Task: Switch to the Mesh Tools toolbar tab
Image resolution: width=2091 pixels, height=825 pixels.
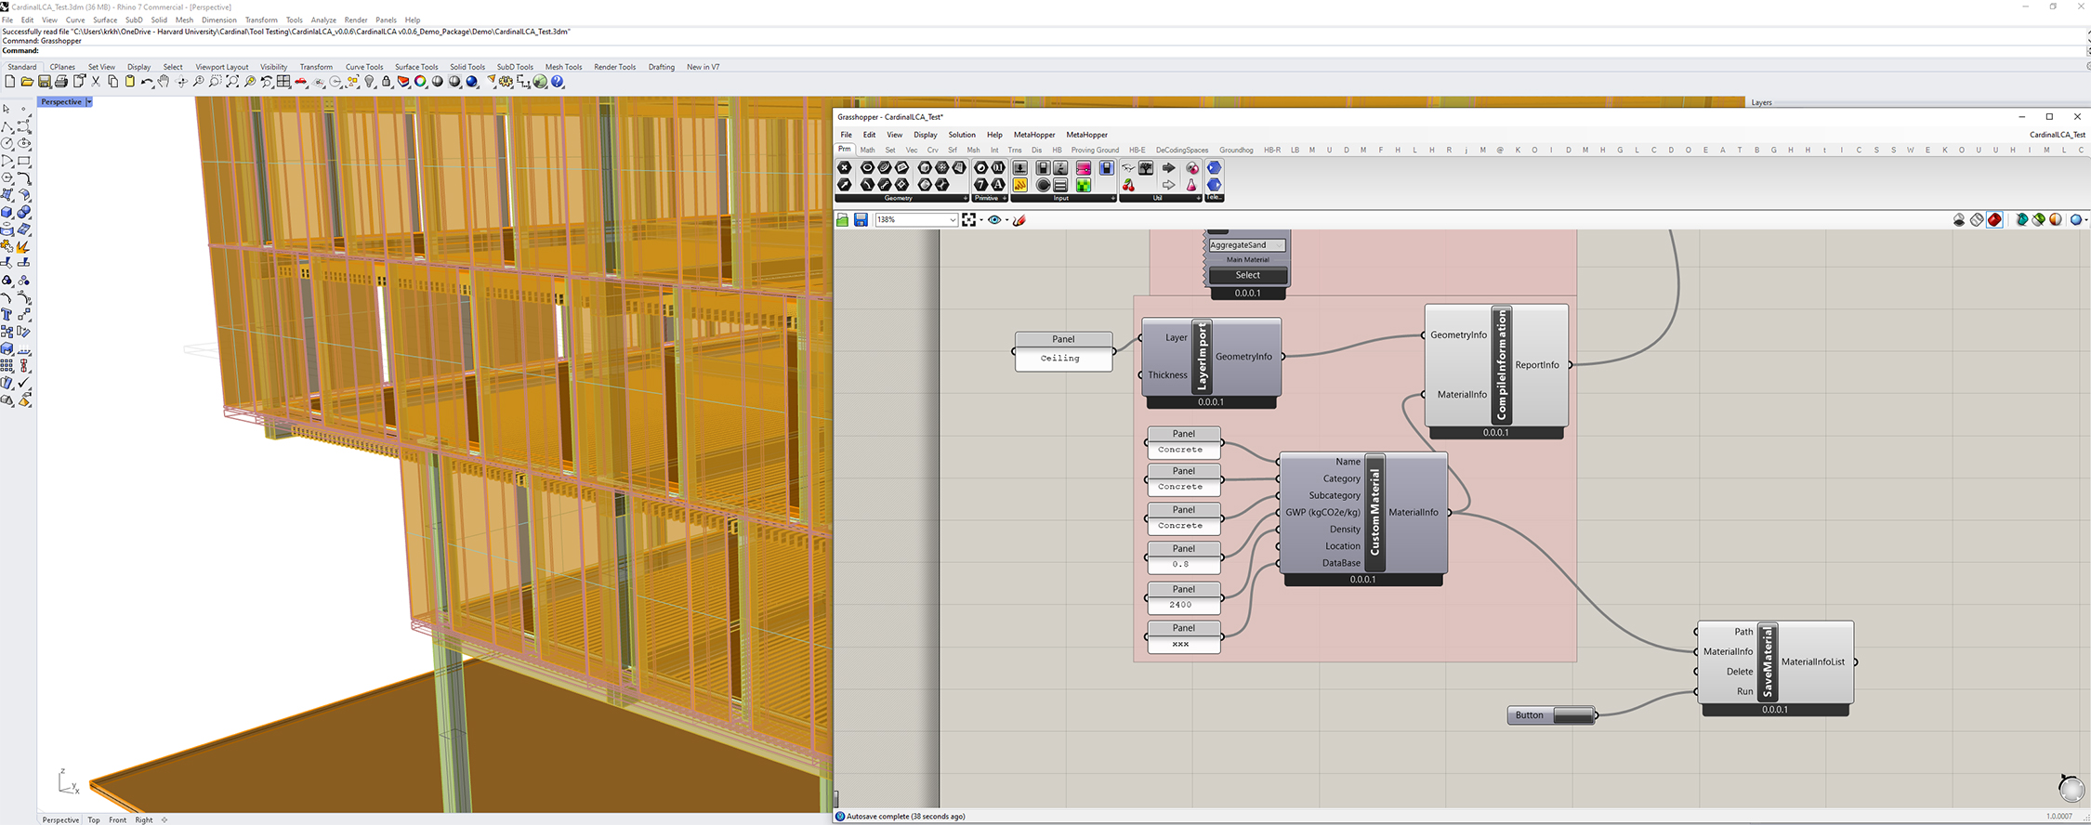Action: tap(563, 67)
